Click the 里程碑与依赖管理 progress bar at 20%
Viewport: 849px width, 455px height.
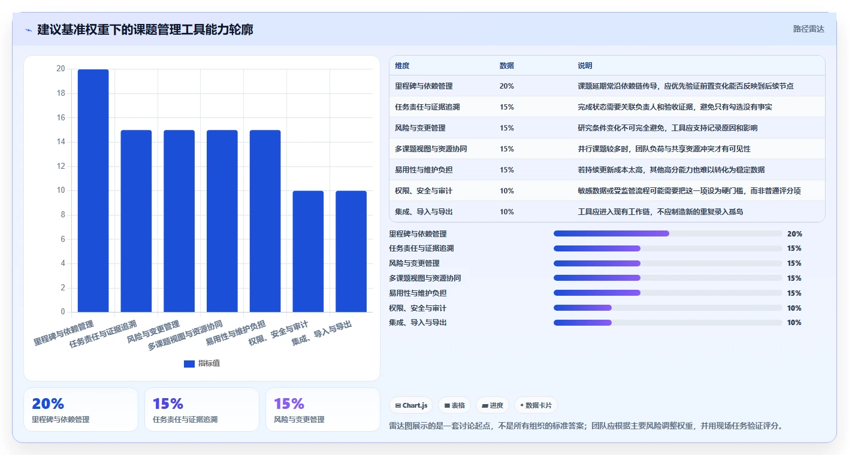point(668,233)
